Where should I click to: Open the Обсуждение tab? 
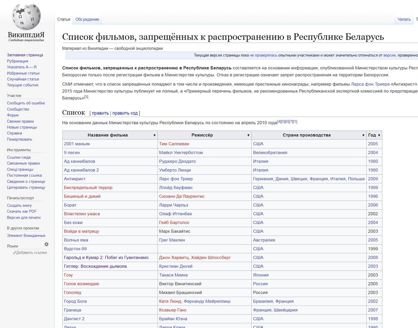[x=87, y=19]
